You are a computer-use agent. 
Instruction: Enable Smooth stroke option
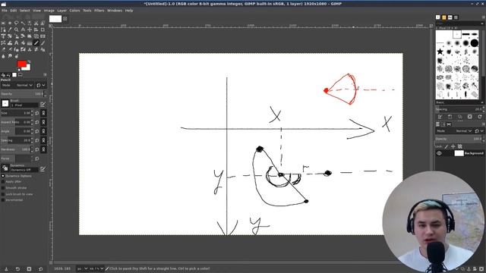[x=3, y=188]
